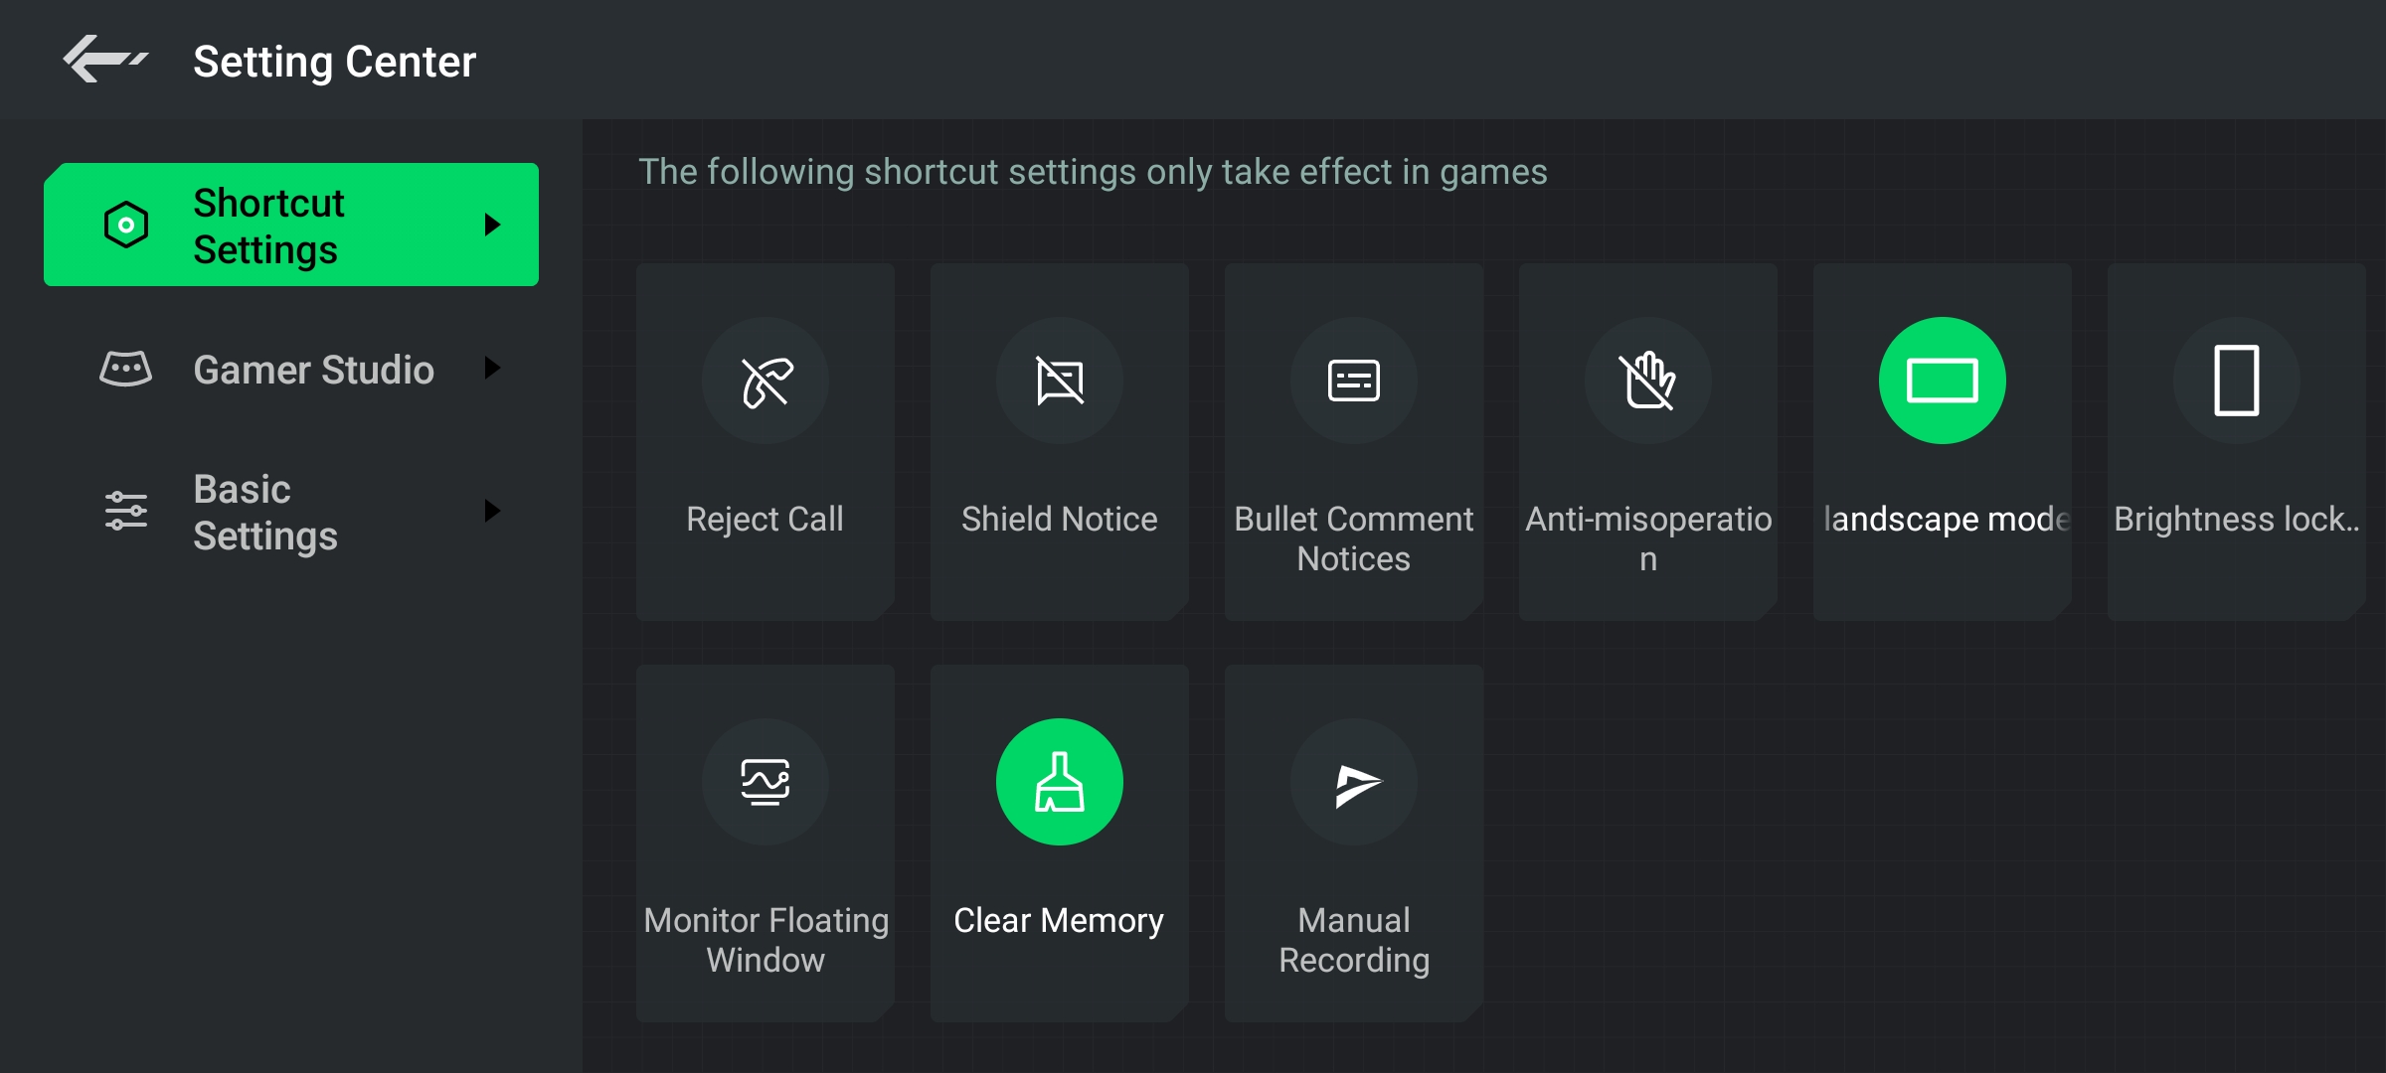Select the Basic Settings menu label
This screenshot has height=1073, width=2386.
click(265, 513)
